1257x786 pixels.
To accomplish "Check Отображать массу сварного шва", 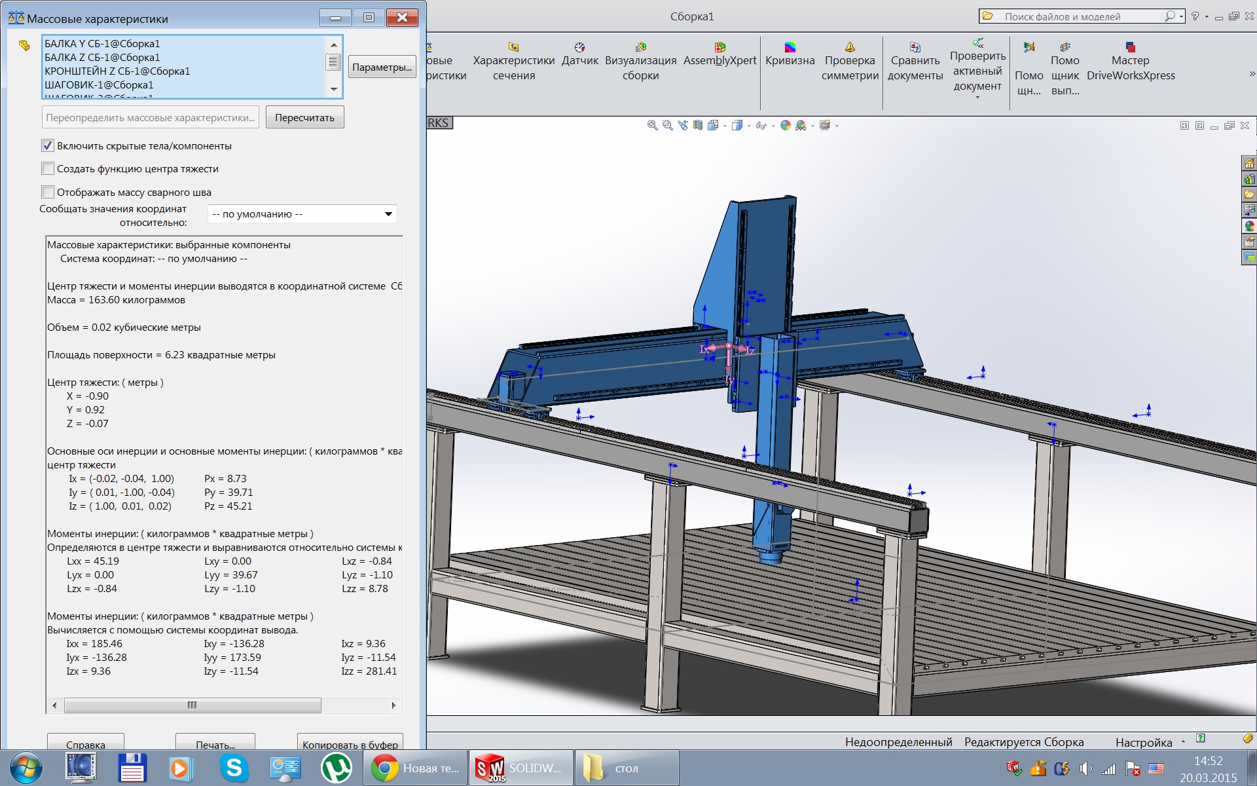I will (x=48, y=192).
